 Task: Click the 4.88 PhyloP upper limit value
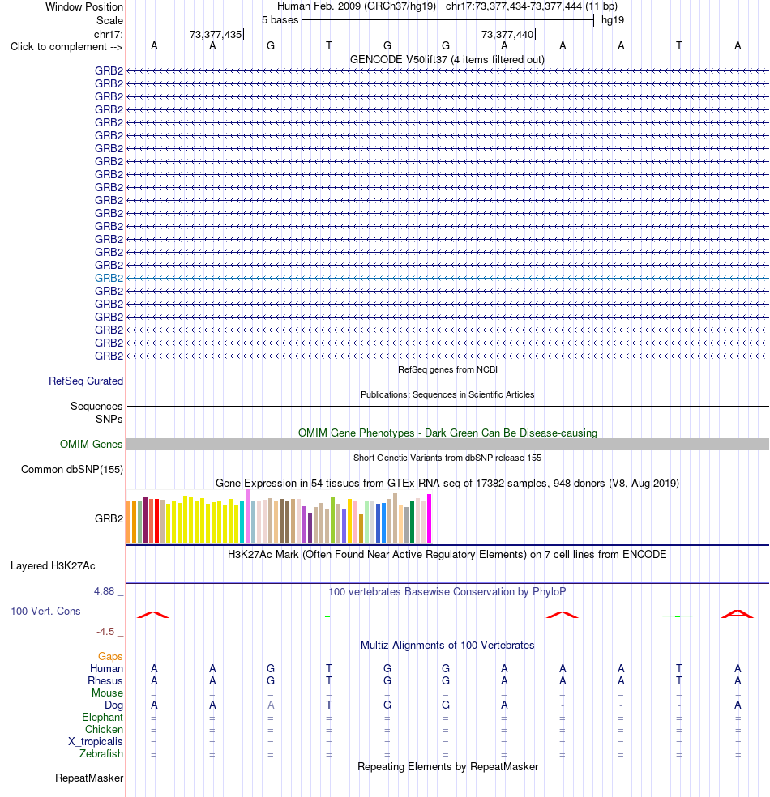click(105, 591)
